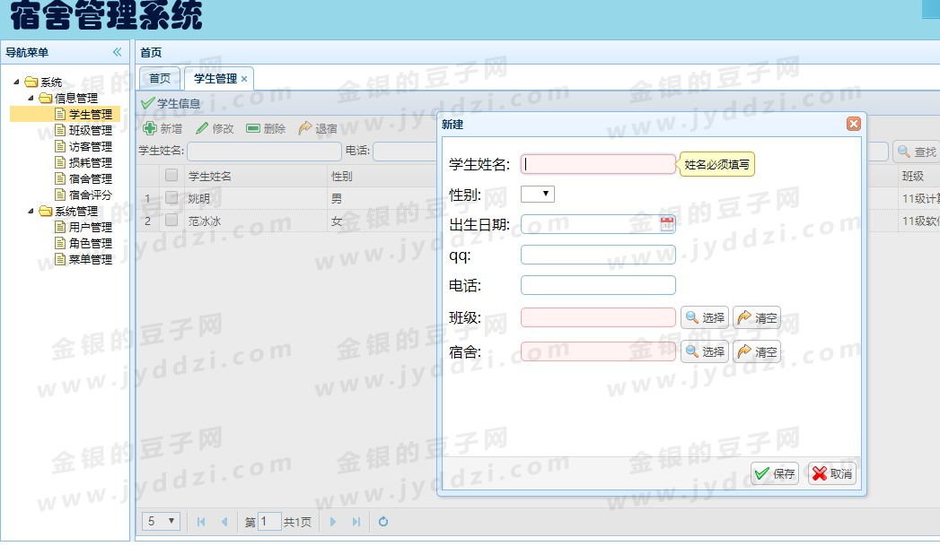Check the row checkbox for 姚明

(x=171, y=197)
